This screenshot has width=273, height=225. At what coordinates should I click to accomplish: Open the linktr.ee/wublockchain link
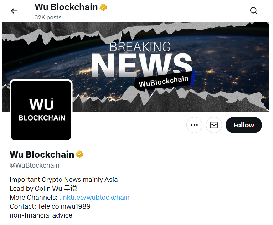point(94,197)
